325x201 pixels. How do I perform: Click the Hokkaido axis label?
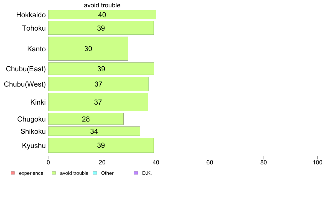coord(31,15)
